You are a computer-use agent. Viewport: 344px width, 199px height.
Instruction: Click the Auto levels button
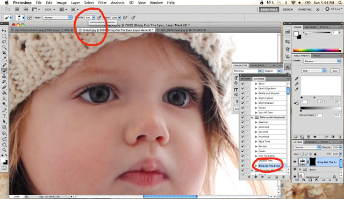[335, 70]
